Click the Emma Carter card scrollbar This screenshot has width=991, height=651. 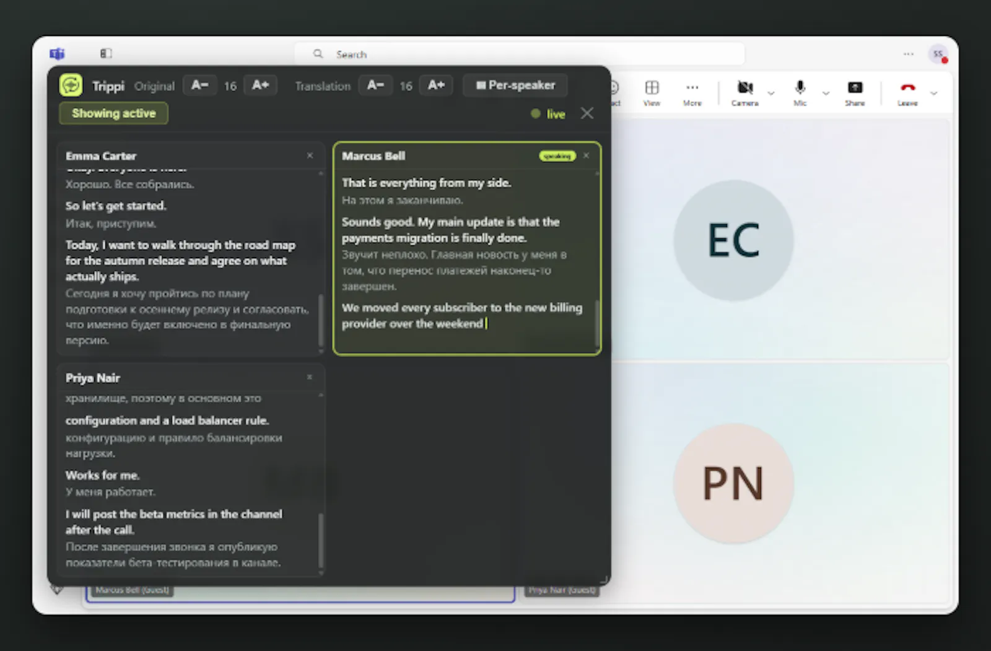[x=321, y=320]
